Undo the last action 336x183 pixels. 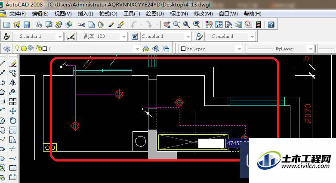(134, 25)
